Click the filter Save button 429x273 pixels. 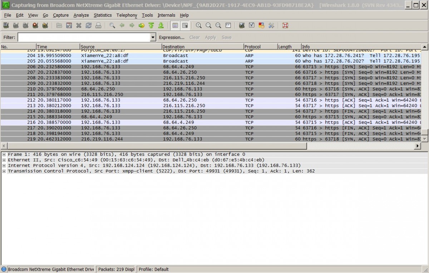click(227, 37)
